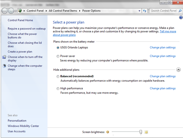Open Change when the computer sleeps
Viewport: 183px width, 138px height.
point(25,67)
